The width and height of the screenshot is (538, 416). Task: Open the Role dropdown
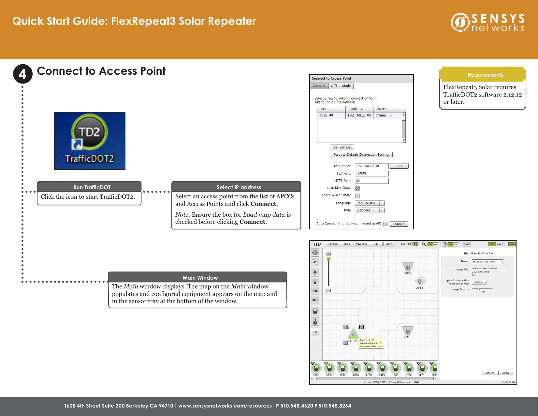pos(370,210)
